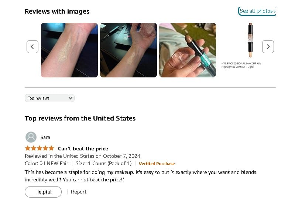Open the second wrist swatch review photo
The width and height of the screenshot is (295, 202).
pyautogui.click(x=128, y=50)
